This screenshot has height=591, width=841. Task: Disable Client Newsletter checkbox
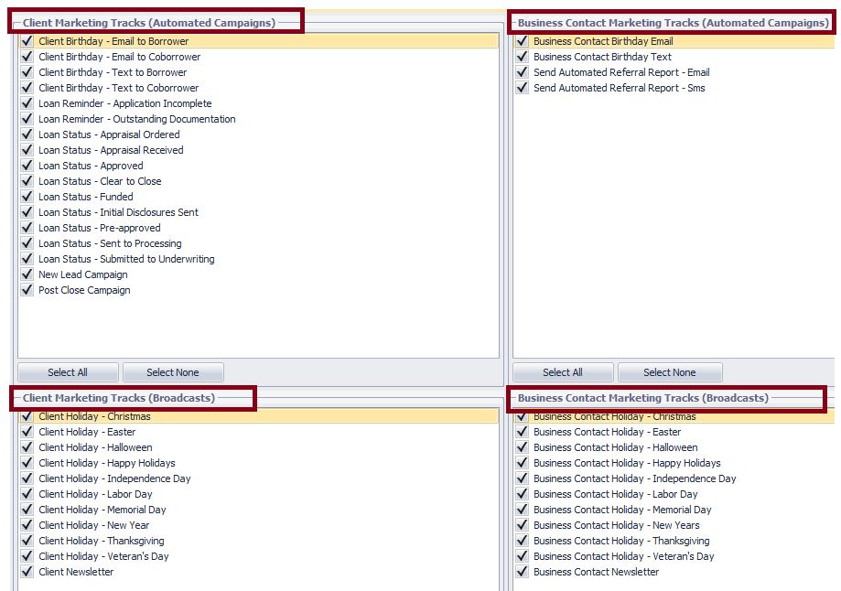[x=27, y=572]
